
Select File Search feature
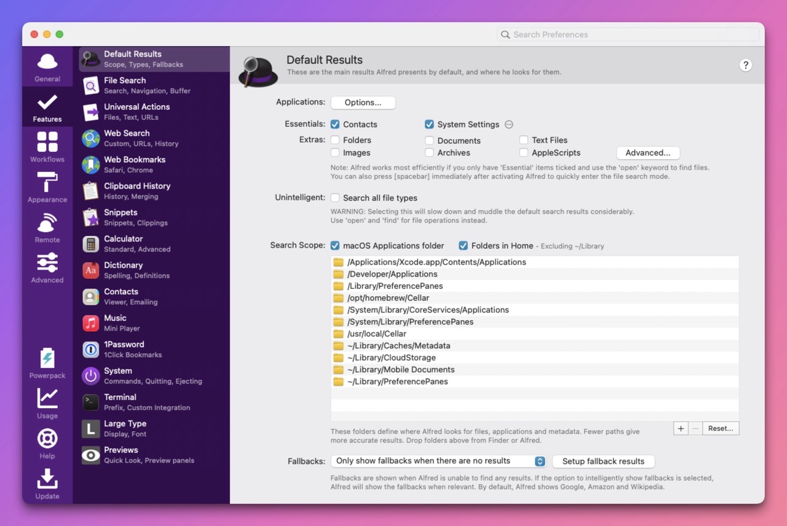pos(154,85)
